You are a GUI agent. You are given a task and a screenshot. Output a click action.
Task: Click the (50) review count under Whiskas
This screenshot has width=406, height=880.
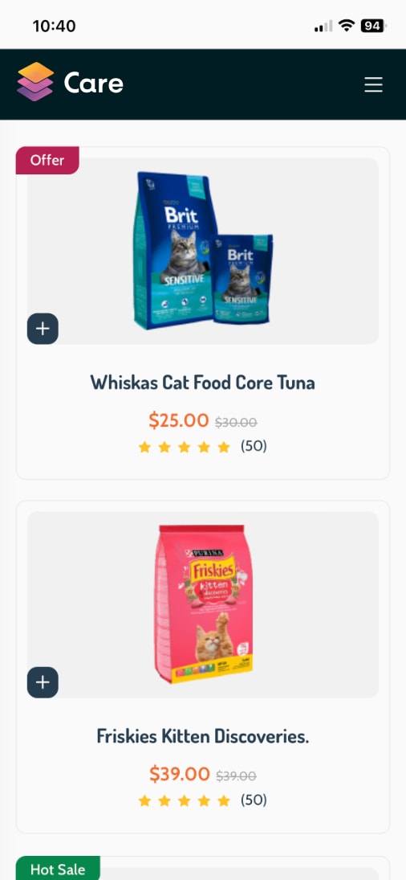(254, 446)
